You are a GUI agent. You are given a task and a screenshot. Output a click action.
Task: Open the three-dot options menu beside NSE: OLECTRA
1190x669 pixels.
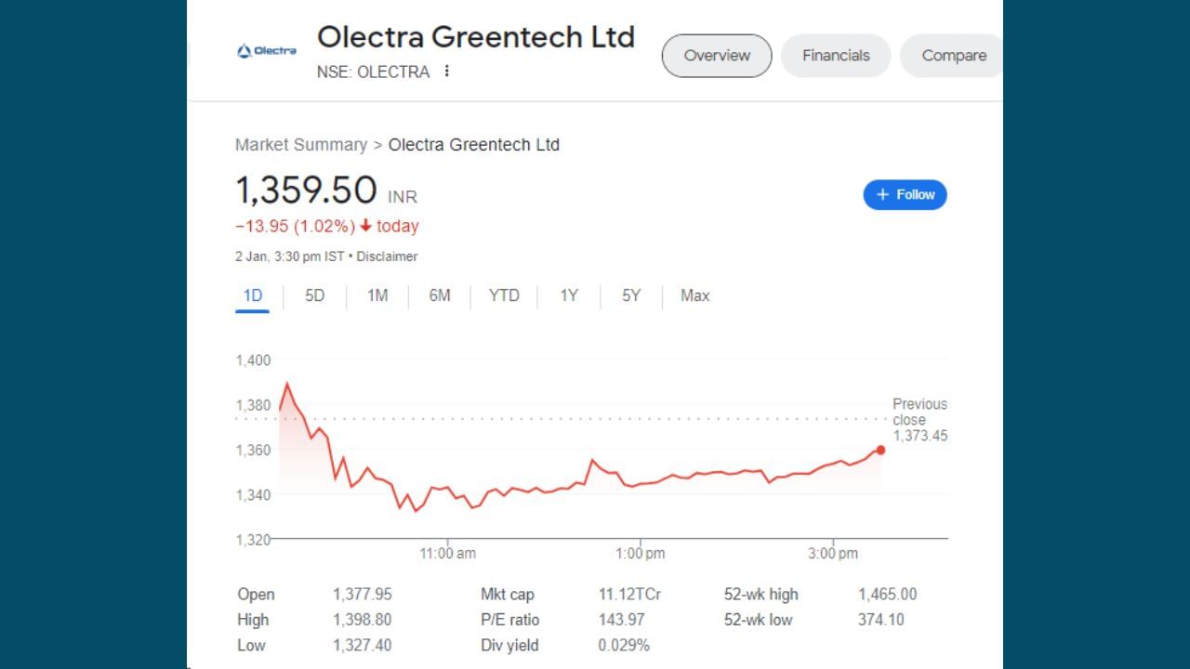tap(447, 72)
